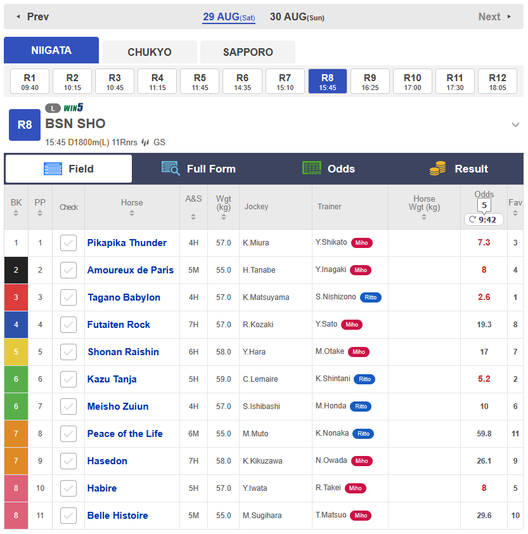Viewport: 528px width, 534px height.
Task: Click trainer T.Matsuo
Action: pyautogui.click(x=330, y=515)
